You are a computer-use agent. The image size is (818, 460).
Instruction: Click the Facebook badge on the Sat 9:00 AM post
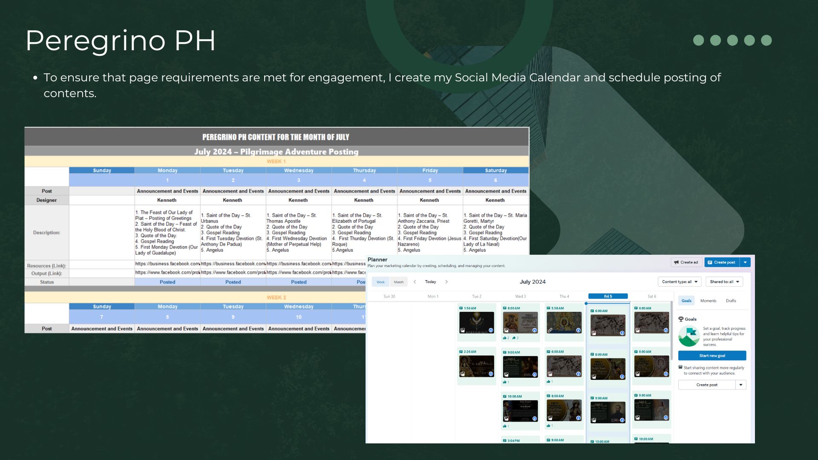click(665, 417)
